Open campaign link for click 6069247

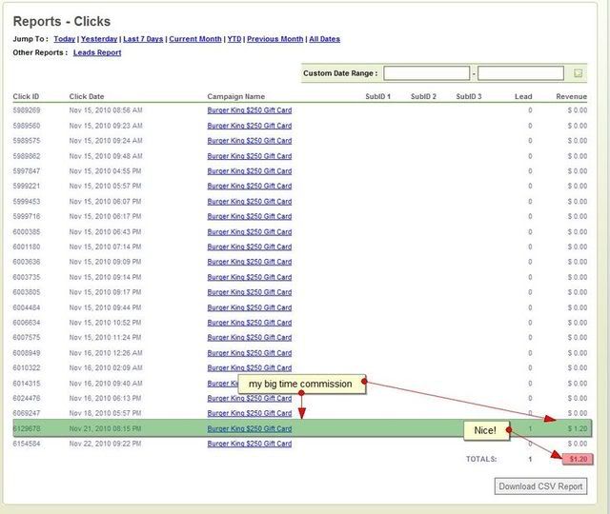click(250, 413)
